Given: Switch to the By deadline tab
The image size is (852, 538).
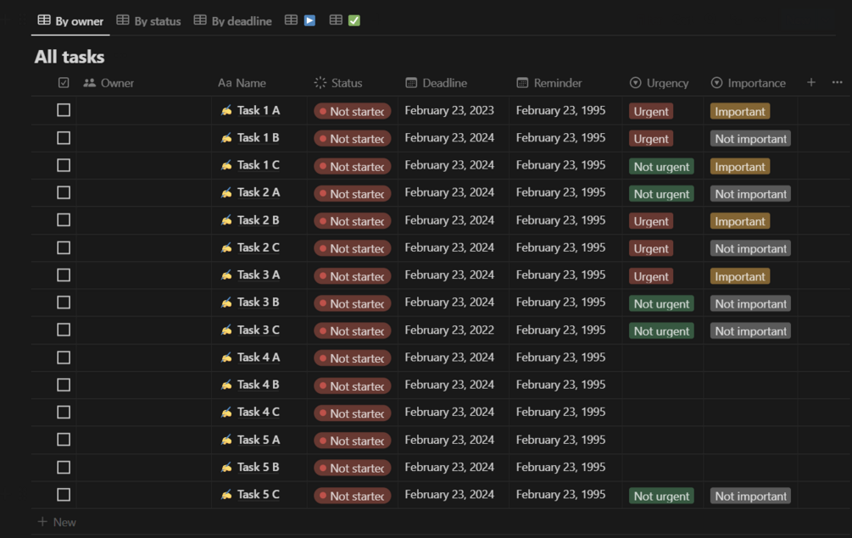Looking at the screenshot, I should 232,21.
